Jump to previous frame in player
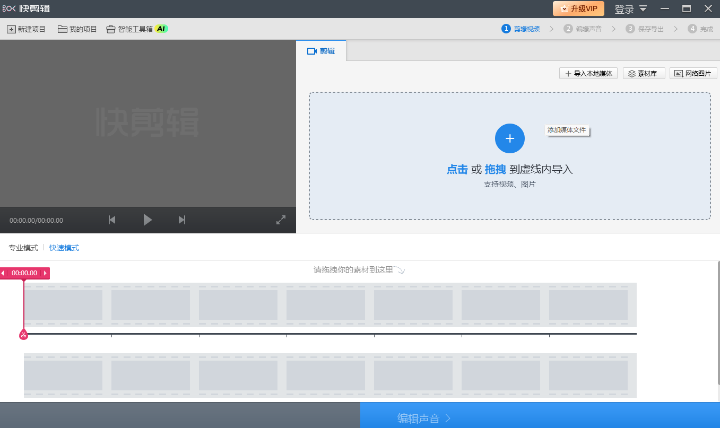The width and height of the screenshot is (720, 428). click(112, 220)
